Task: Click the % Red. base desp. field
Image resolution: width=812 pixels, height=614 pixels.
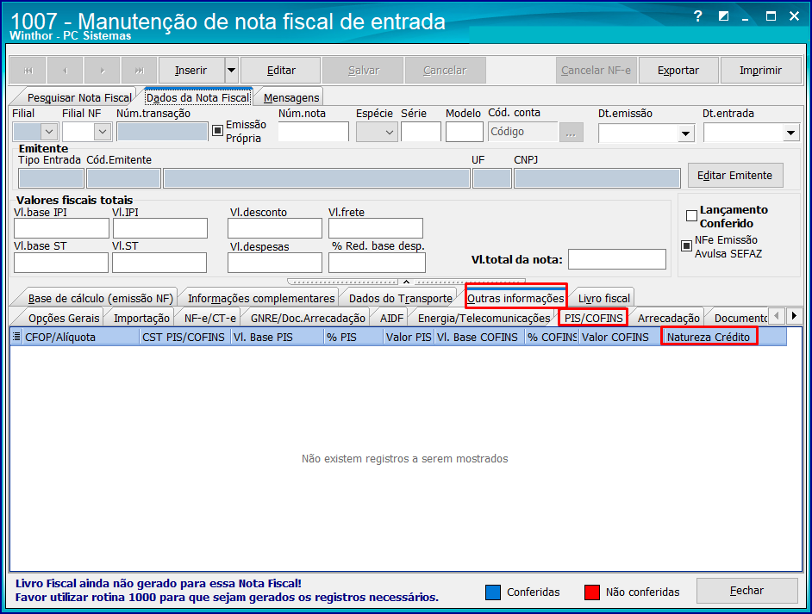Action: tap(377, 263)
